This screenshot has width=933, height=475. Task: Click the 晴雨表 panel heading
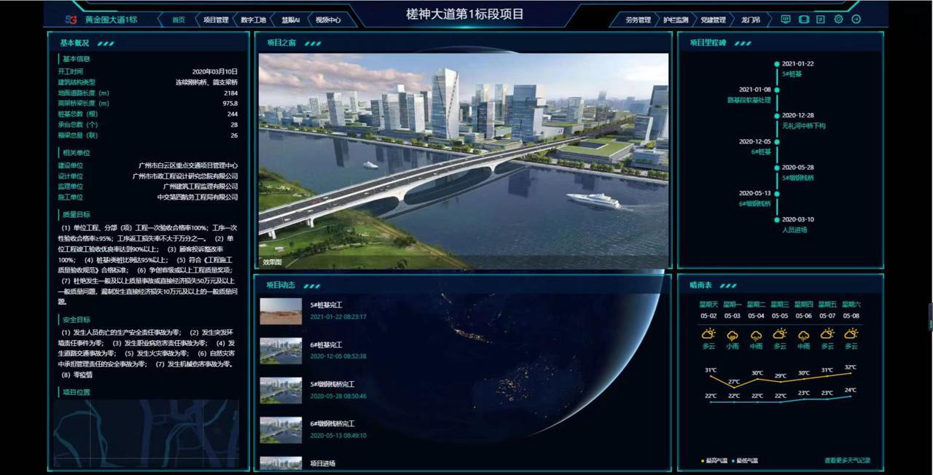(x=700, y=285)
